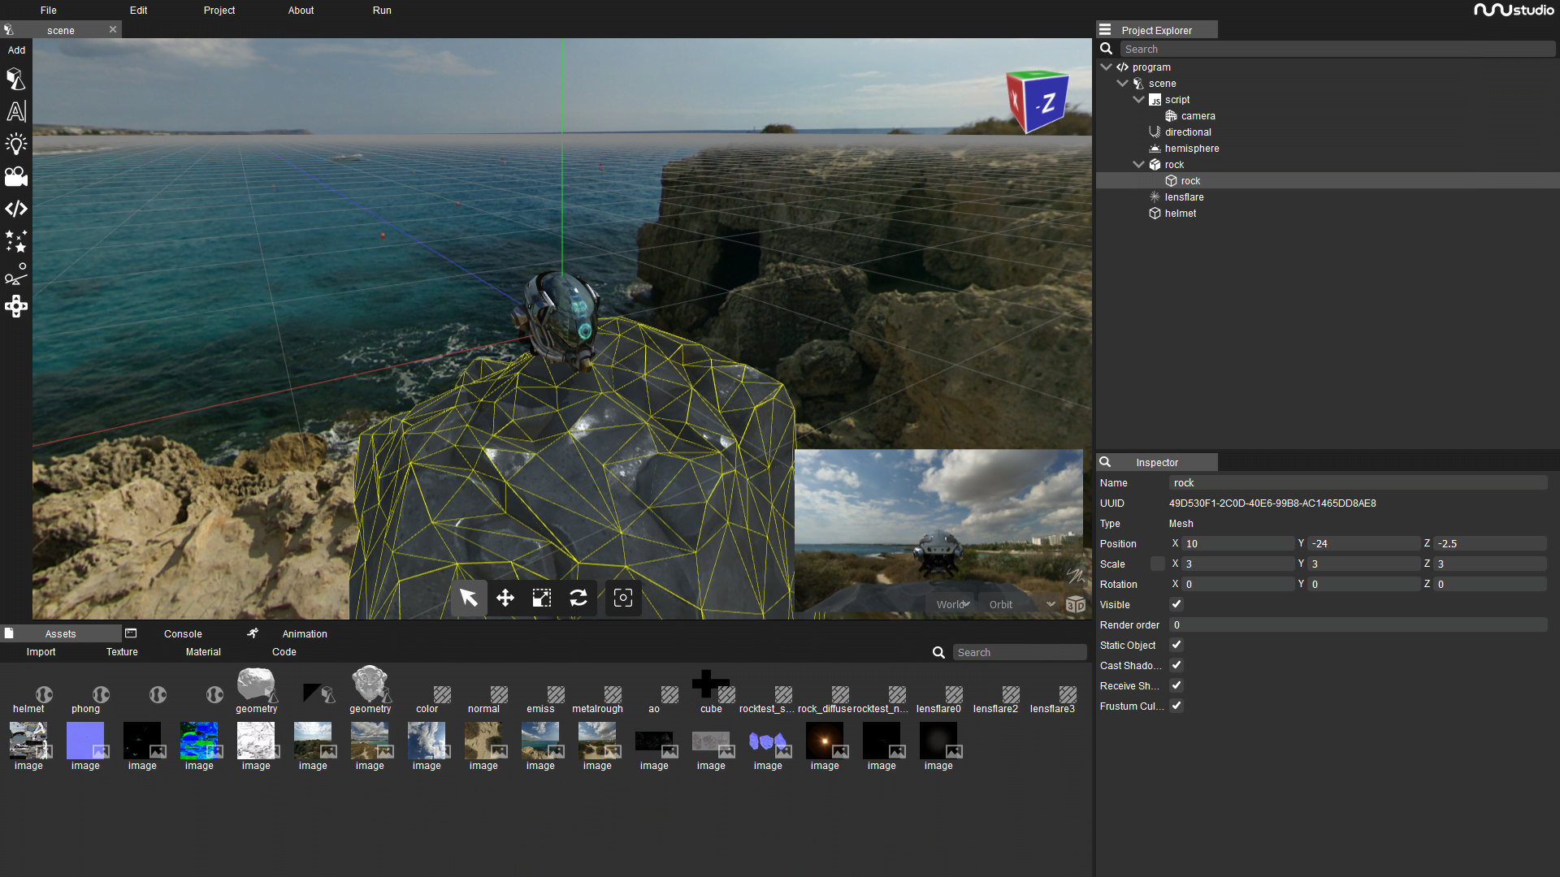The width and height of the screenshot is (1560, 877).
Task: Open the particles tool in the sidebar
Action: tap(16, 241)
